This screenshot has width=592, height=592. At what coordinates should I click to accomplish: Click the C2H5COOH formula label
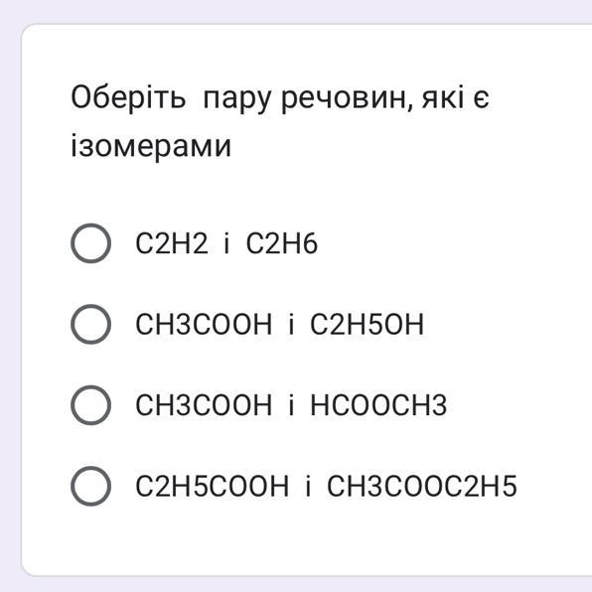213,487
